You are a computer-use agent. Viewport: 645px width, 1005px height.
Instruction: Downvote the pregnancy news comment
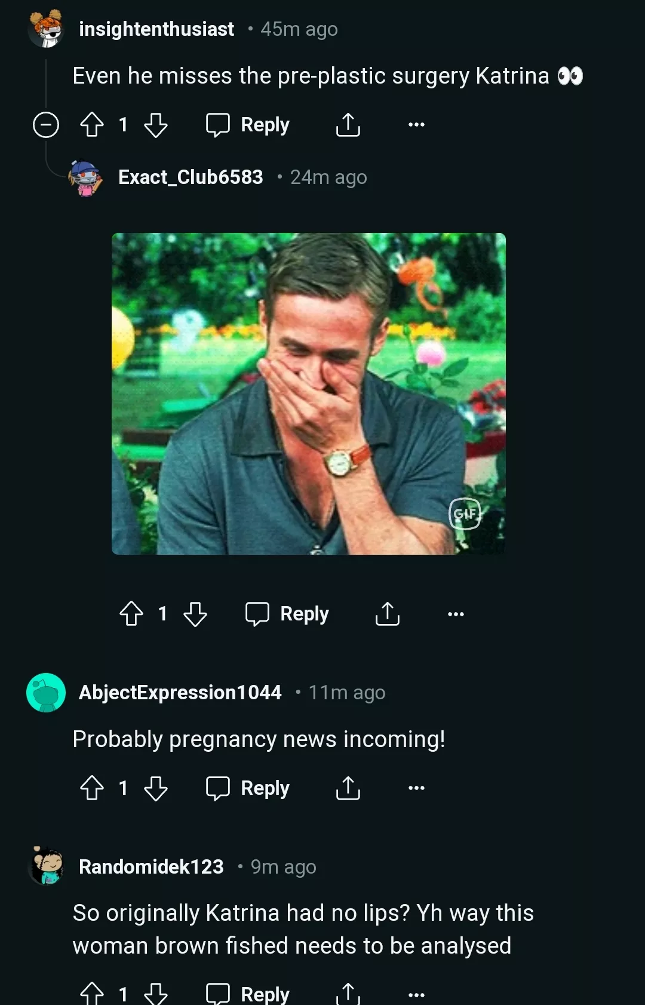pyautogui.click(x=156, y=788)
